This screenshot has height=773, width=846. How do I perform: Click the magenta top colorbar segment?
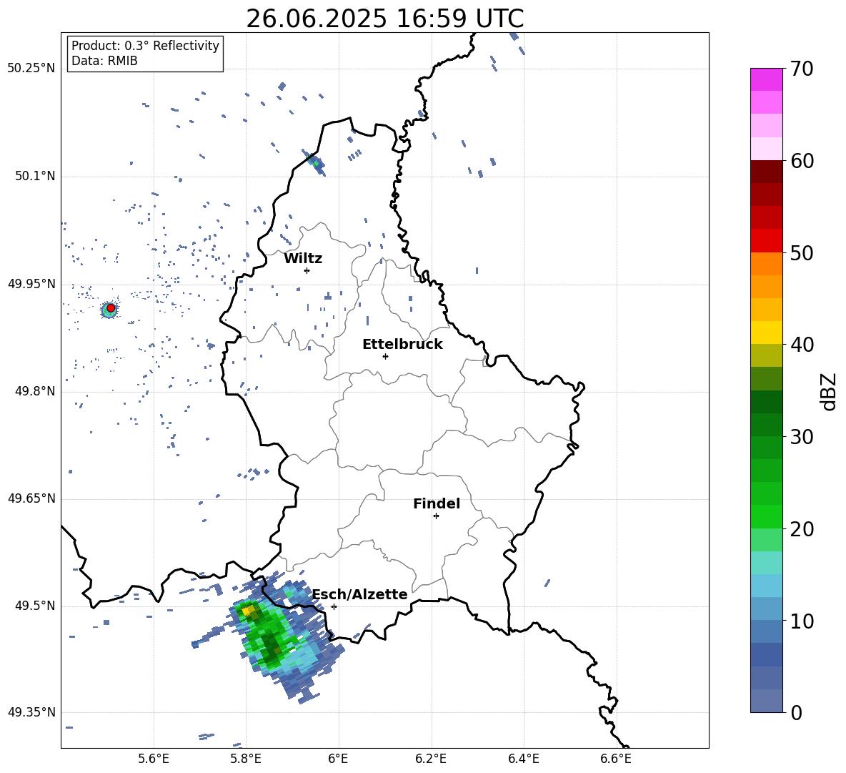(767, 79)
